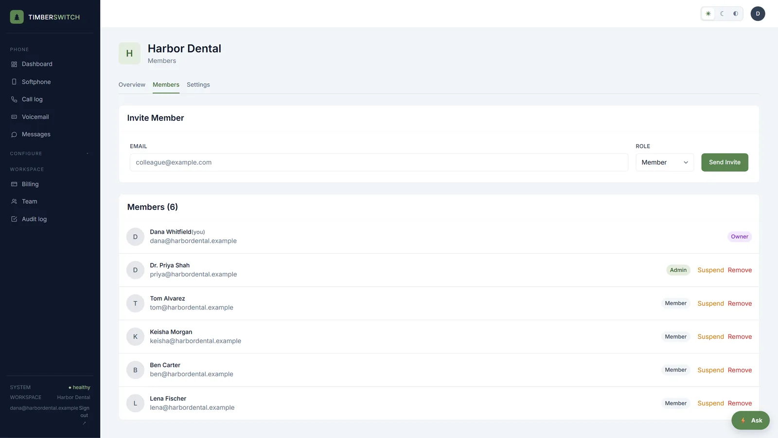Remove Ben Carter from members
Image resolution: width=778 pixels, height=438 pixels.
[x=740, y=370]
